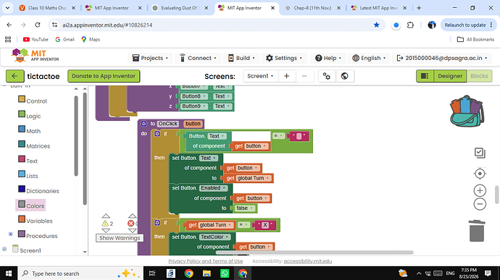Viewport: 500px width, 280px height.
Task: Open the Variables blocks drawer
Action: (x=35, y=221)
